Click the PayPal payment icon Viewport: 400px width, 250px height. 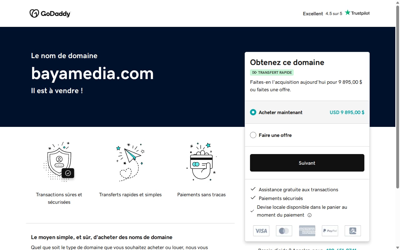(330, 231)
